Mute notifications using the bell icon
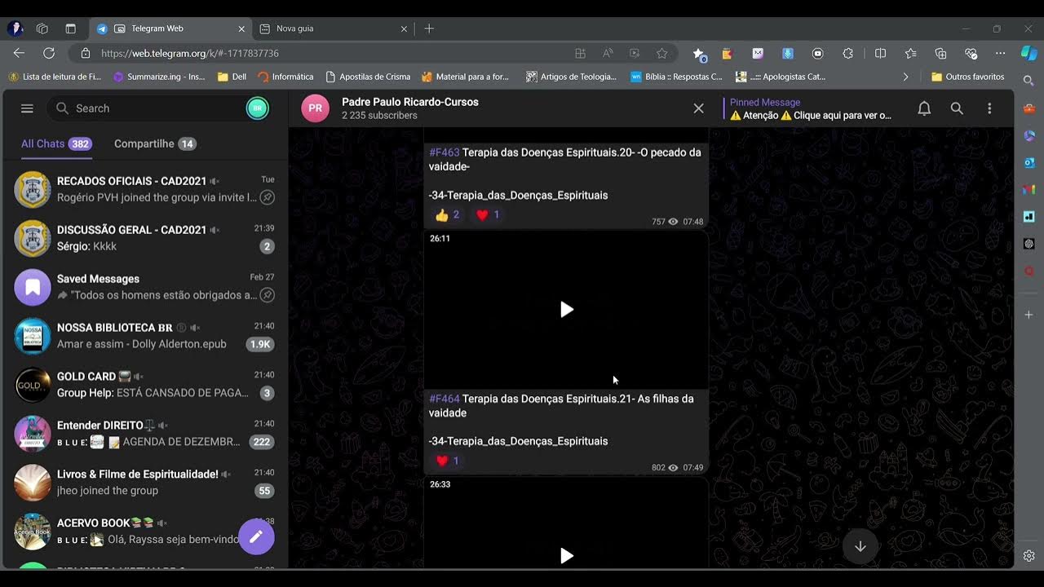 [x=924, y=108]
